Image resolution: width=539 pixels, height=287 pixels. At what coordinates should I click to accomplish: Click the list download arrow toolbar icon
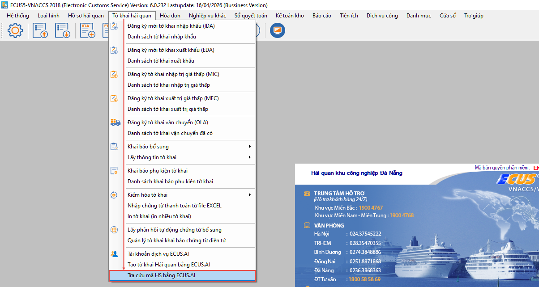tap(63, 30)
